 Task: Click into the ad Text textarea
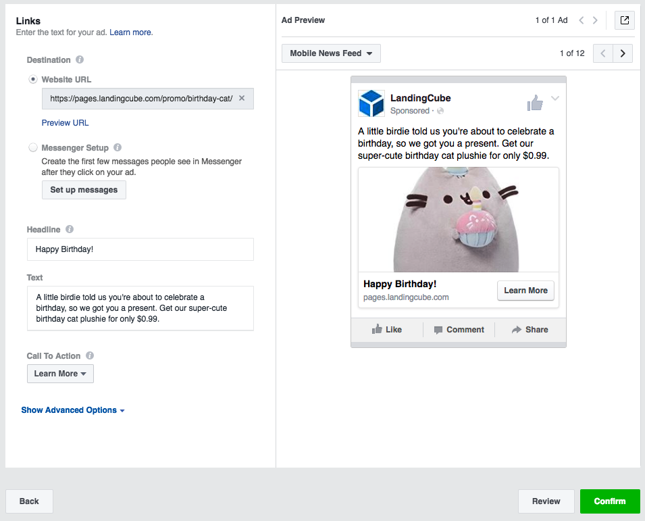[x=140, y=308]
